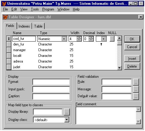
Task: Select the judet row selector button
Action: click(x=9, y=67)
